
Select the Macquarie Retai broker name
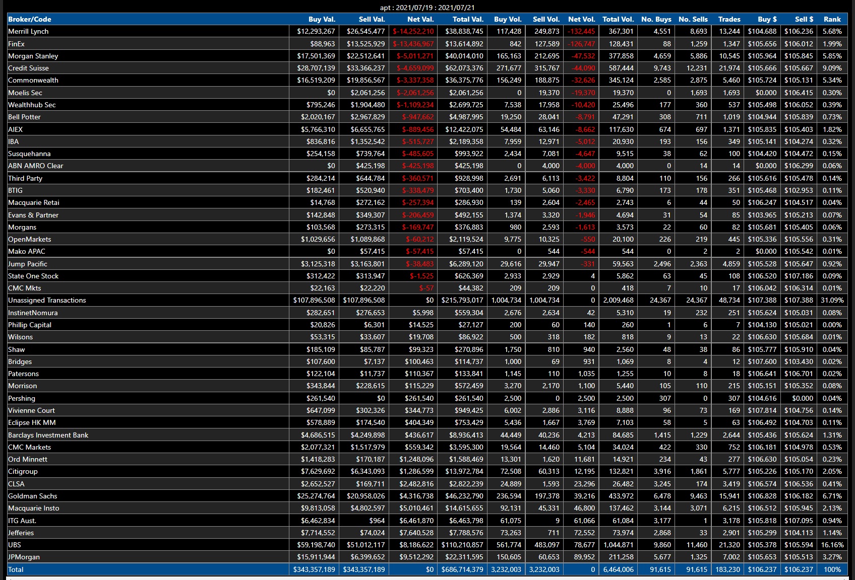[x=34, y=202]
